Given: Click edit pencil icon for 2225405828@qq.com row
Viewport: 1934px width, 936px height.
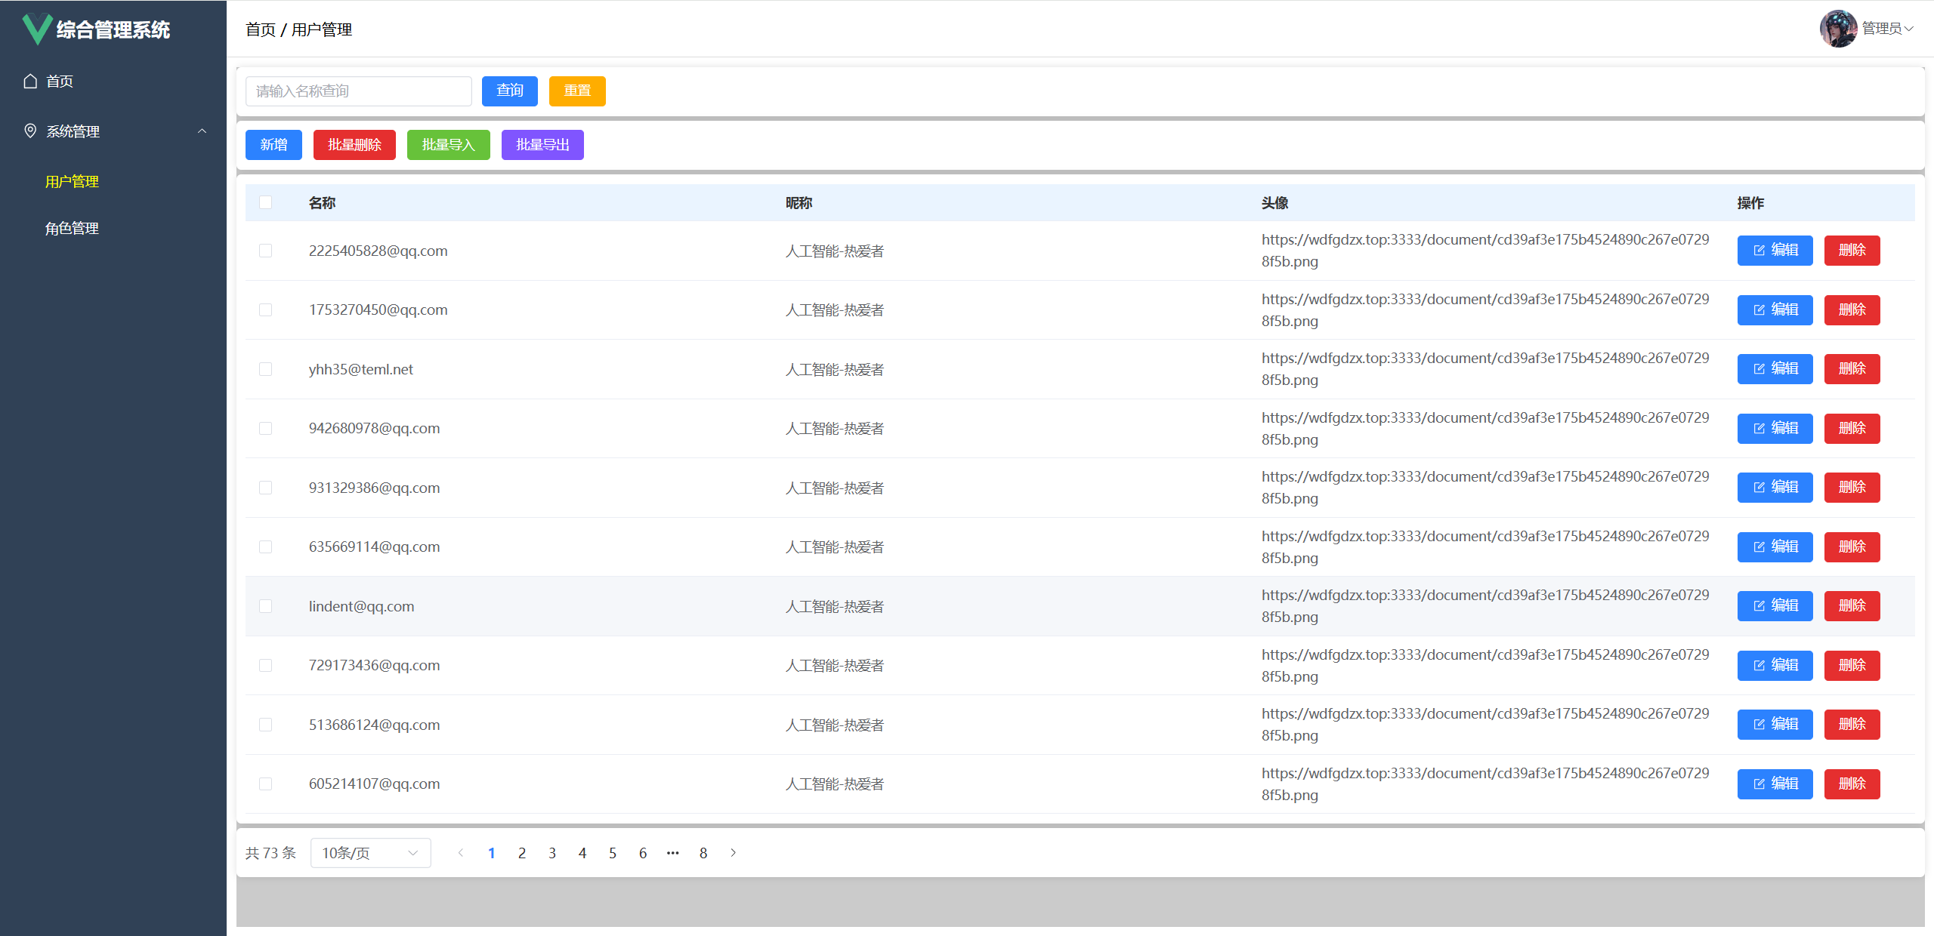Looking at the screenshot, I should (1759, 251).
